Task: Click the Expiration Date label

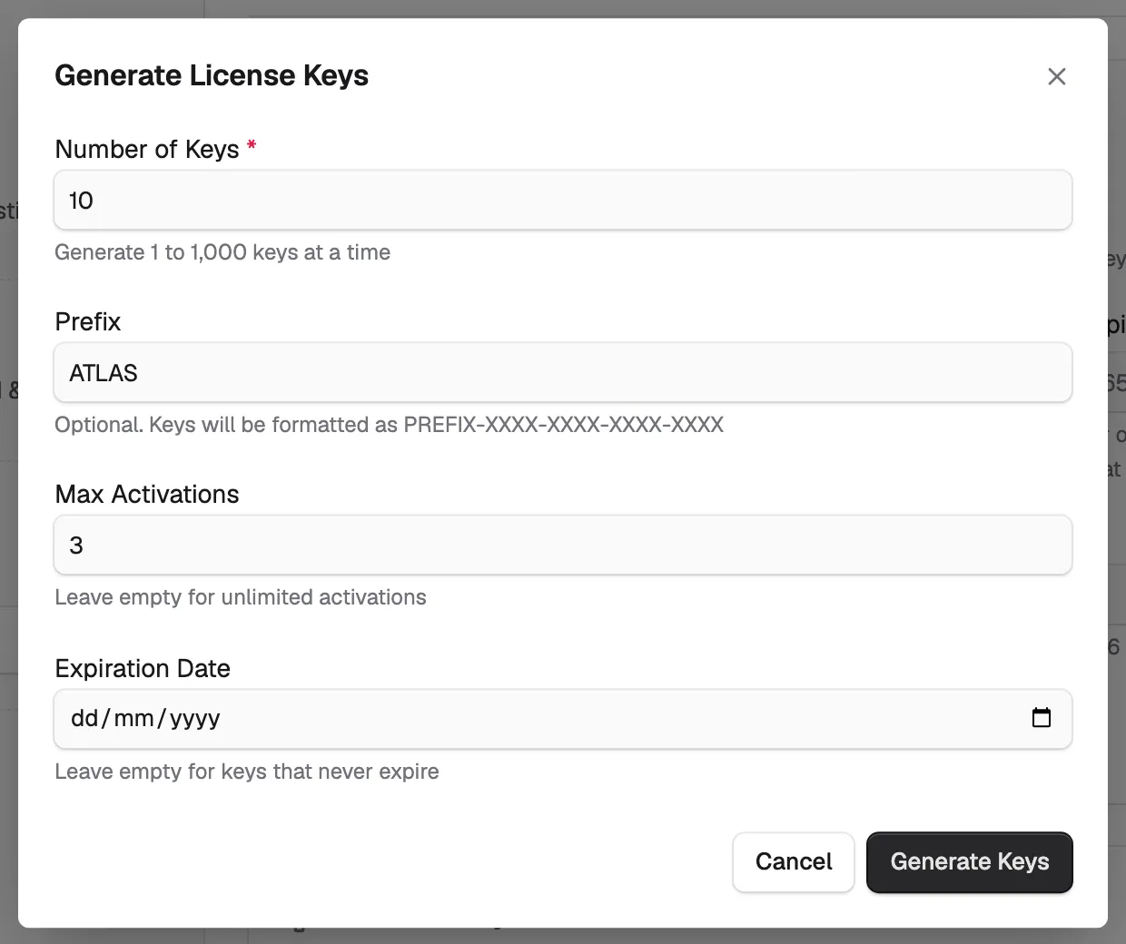Action: [x=143, y=668]
